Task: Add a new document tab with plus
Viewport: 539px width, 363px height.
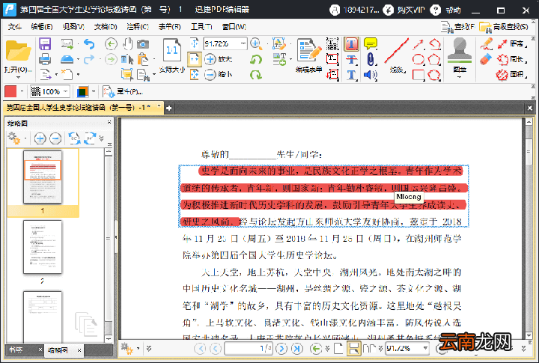Action: pos(168,109)
